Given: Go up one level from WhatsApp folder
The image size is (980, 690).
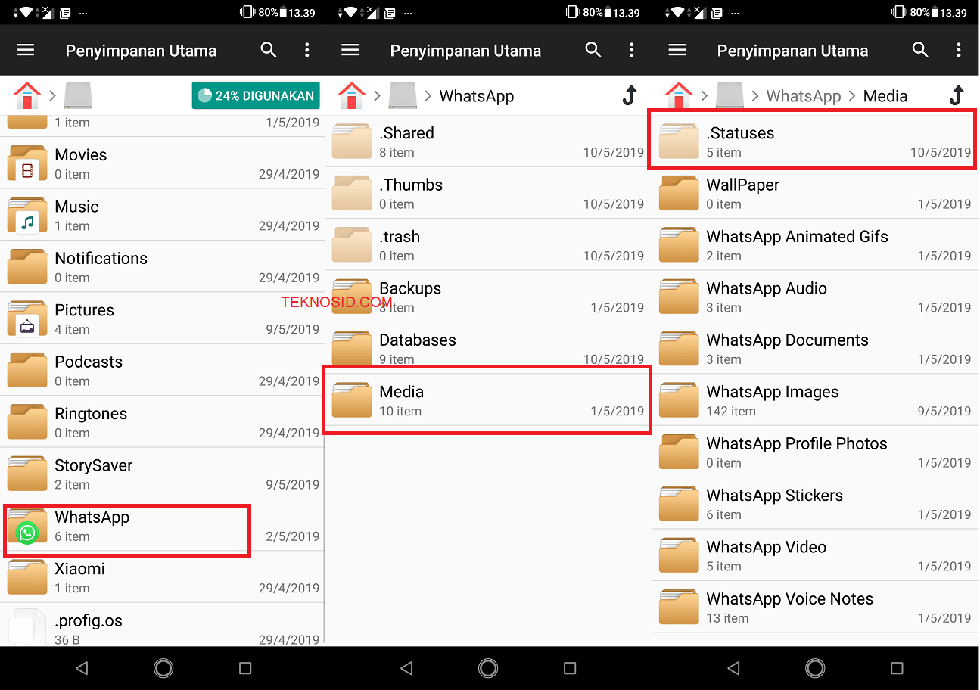Looking at the screenshot, I should (629, 95).
